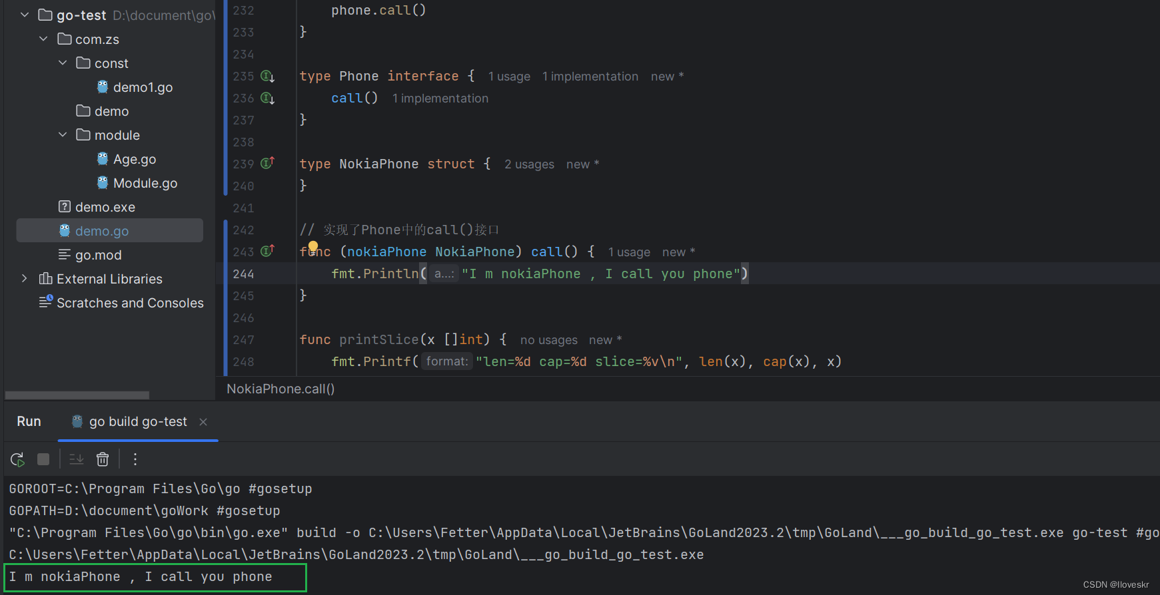Click the Rerun icon in Run toolbar
The width and height of the screenshot is (1160, 595).
(17, 459)
